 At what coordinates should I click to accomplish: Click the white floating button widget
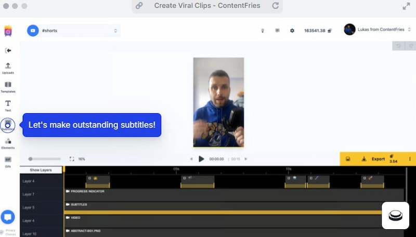[x=395, y=215]
